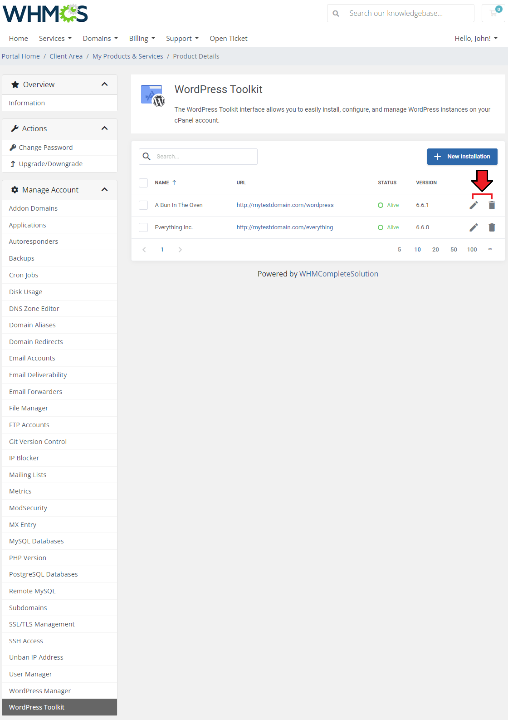
Task: Open PHP Version in sidebar
Action: click(x=60, y=558)
